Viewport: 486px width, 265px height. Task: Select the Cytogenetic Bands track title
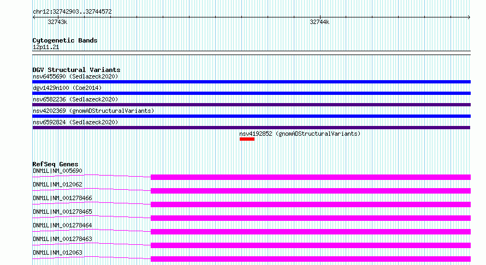65,40
